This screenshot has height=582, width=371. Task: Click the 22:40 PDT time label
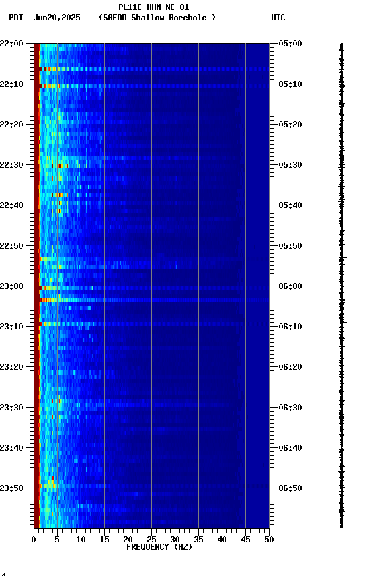tap(11, 205)
